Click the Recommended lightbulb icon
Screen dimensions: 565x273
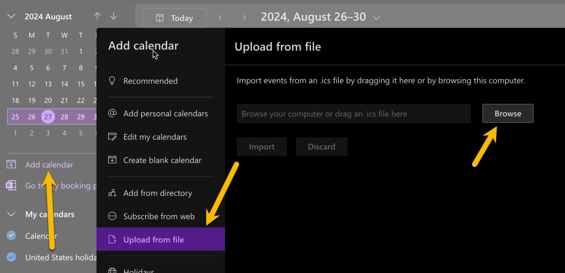(x=113, y=81)
